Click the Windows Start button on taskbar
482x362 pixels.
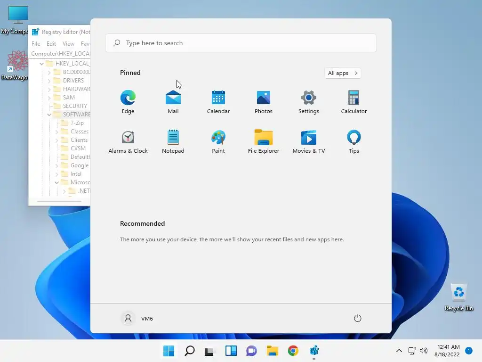[169, 351]
